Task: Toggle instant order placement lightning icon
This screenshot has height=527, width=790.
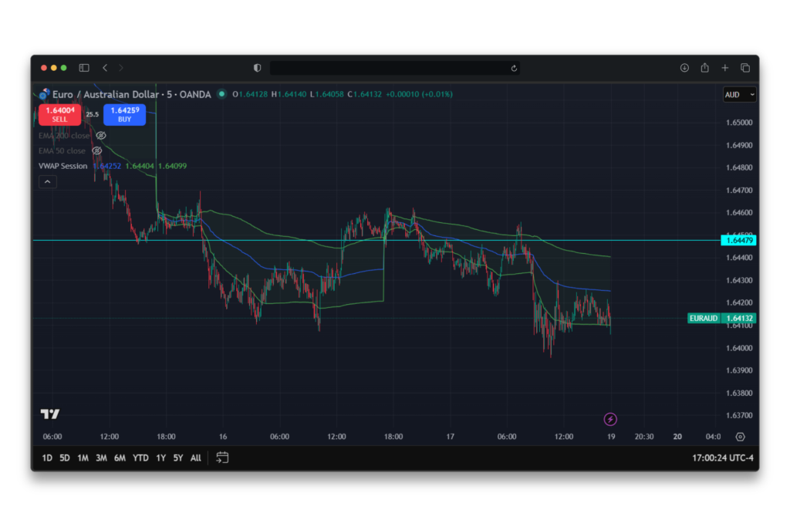Action: pos(610,418)
